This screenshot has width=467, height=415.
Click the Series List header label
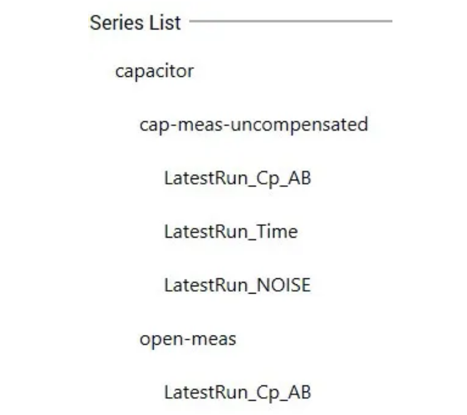pyautogui.click(x=135, y=23)
